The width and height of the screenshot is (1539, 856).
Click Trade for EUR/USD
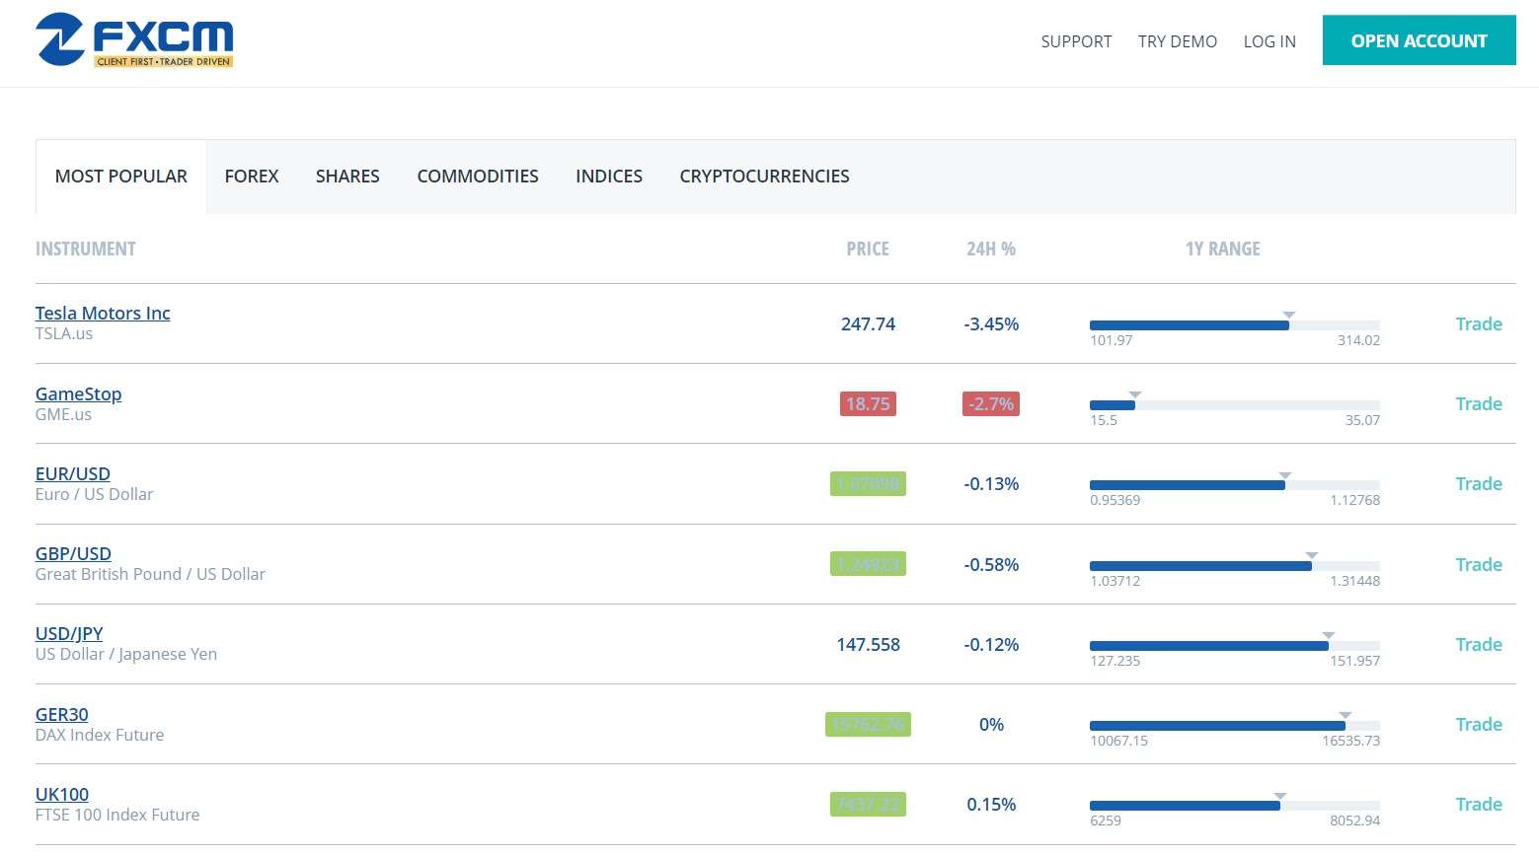pos(1479,483)
